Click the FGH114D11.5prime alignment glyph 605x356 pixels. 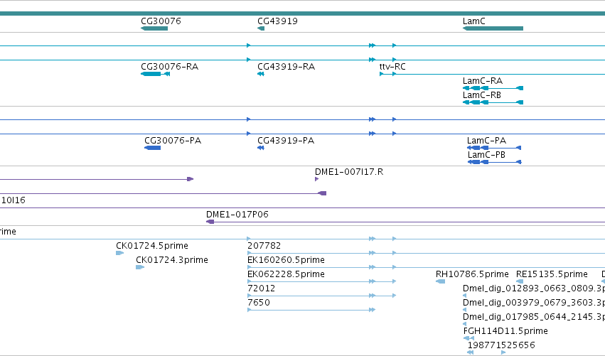[x=469, y=339]
